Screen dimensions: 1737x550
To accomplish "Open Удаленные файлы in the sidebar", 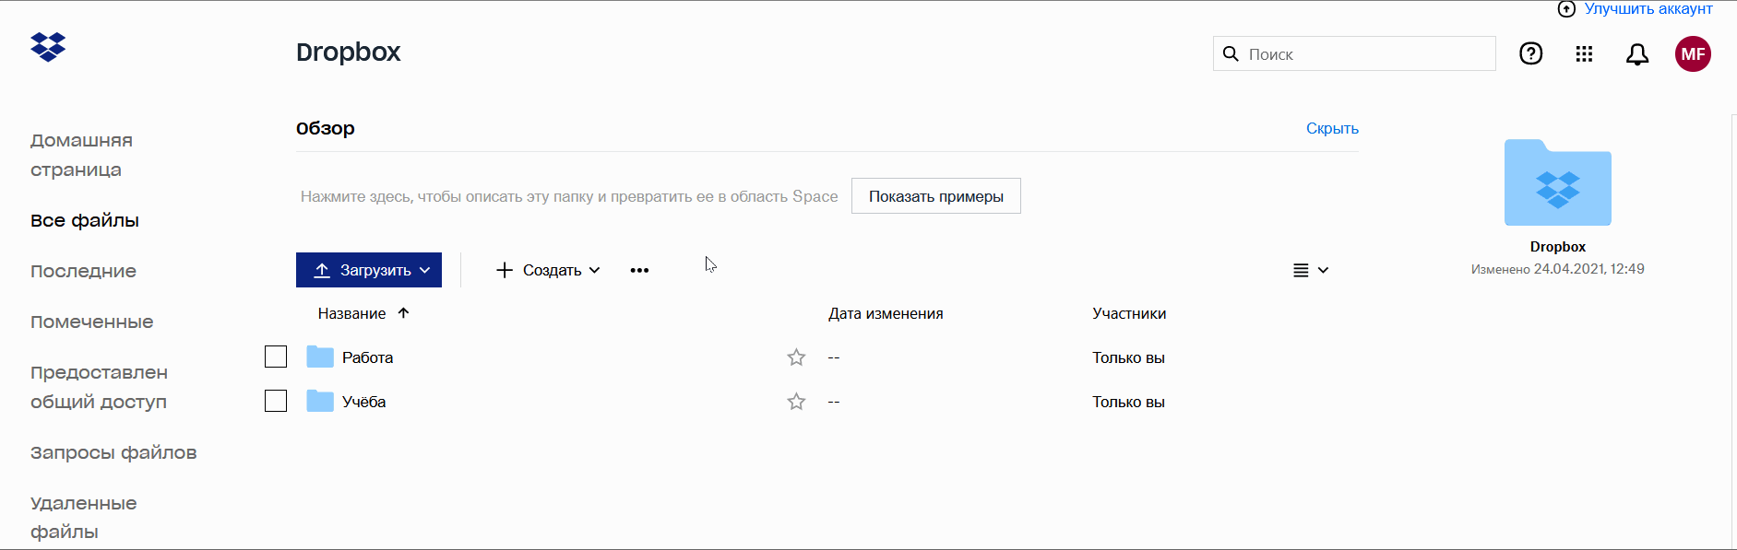I will pyautogui.click(x=83, y=517).
